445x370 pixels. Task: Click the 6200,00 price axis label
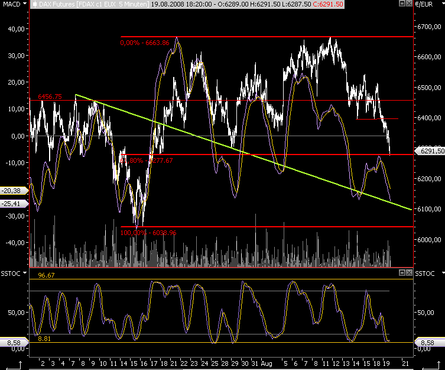pos(429,179)
